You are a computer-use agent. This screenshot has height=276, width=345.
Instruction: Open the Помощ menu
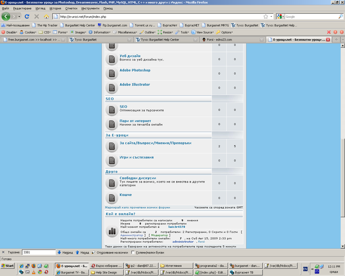[108, 9]
